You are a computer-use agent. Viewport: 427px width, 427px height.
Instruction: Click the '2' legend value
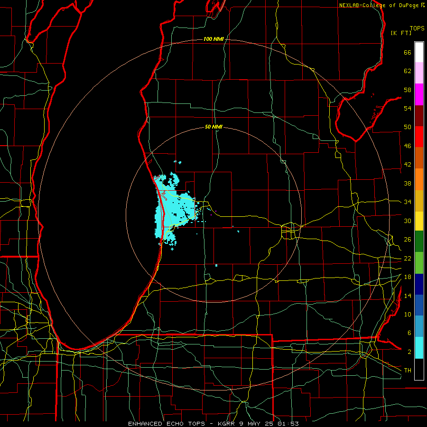pyautogui.click(x=409, y=352)
